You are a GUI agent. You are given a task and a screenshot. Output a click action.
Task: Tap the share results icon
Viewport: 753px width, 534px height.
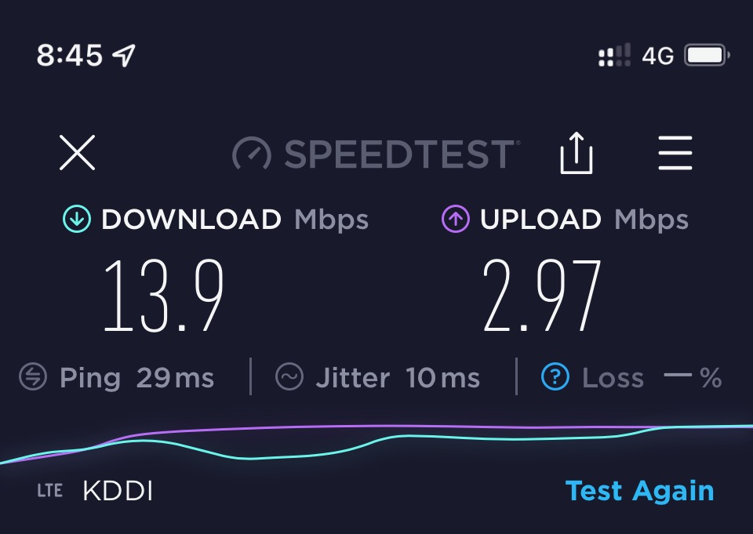click(x=577, y=153)
